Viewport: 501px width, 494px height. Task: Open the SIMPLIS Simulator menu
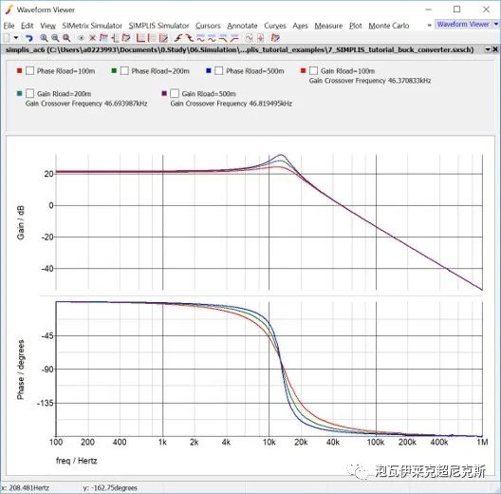(x=158, y=26)
